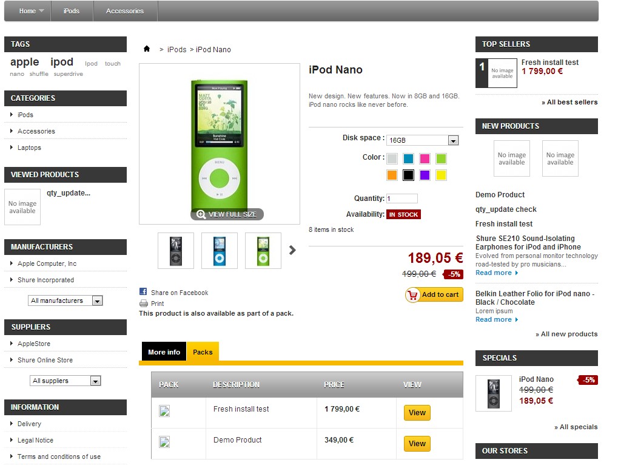Open All specials link
This screenshot has height=465, width=618.
point(576,427)
